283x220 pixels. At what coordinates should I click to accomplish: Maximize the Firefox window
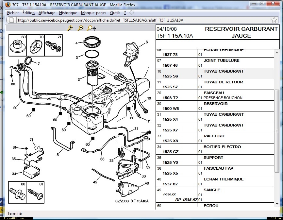[x=262, y=3]
